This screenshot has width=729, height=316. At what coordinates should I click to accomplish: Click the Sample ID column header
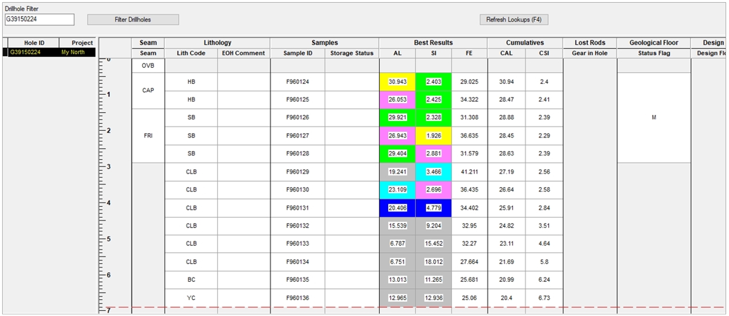pos(298,53)
